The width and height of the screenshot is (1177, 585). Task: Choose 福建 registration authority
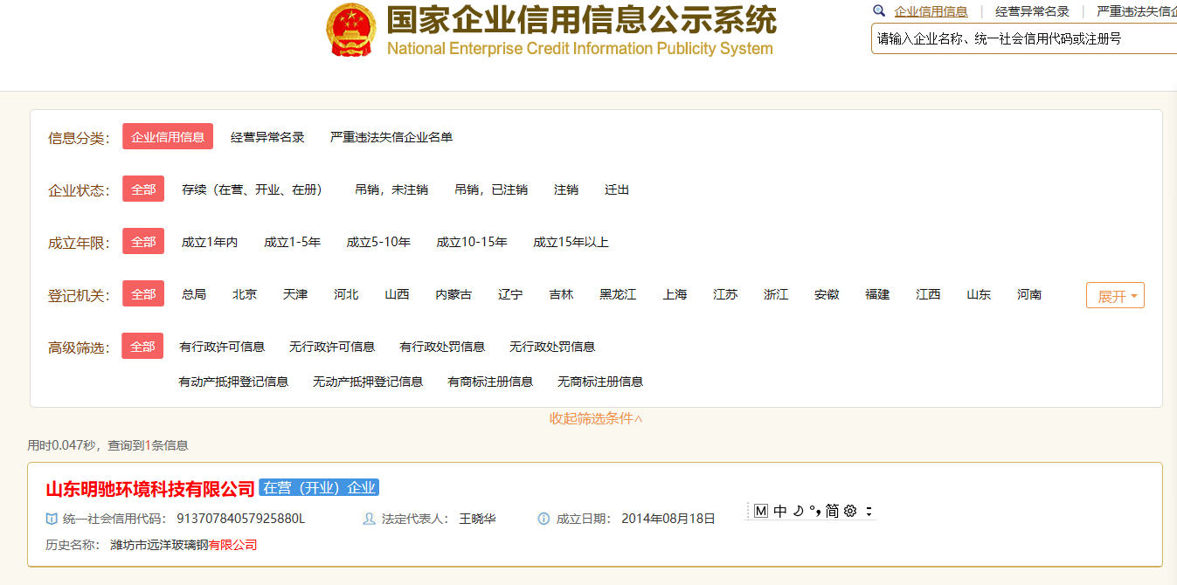coord(877,294)
